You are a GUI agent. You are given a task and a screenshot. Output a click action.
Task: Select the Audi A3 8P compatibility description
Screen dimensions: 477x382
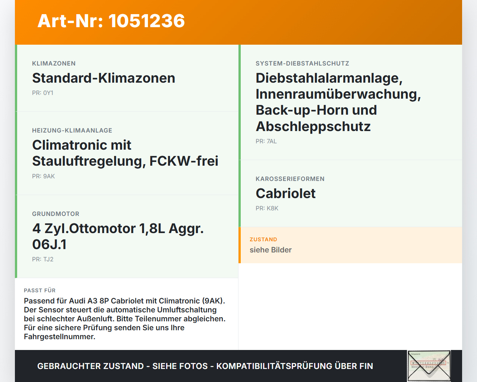(125, 319)
